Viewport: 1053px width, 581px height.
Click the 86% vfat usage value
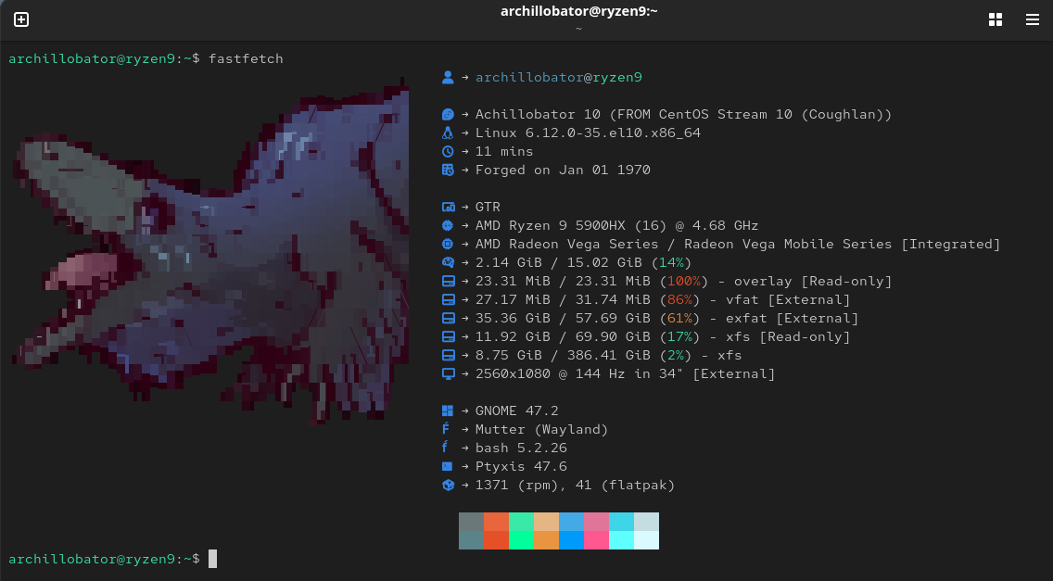[679, 299]
